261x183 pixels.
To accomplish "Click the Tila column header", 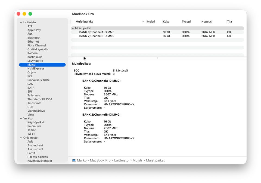I will point(229,22).
